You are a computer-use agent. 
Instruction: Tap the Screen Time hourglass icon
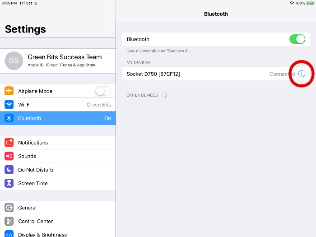[x=9, y=183]
